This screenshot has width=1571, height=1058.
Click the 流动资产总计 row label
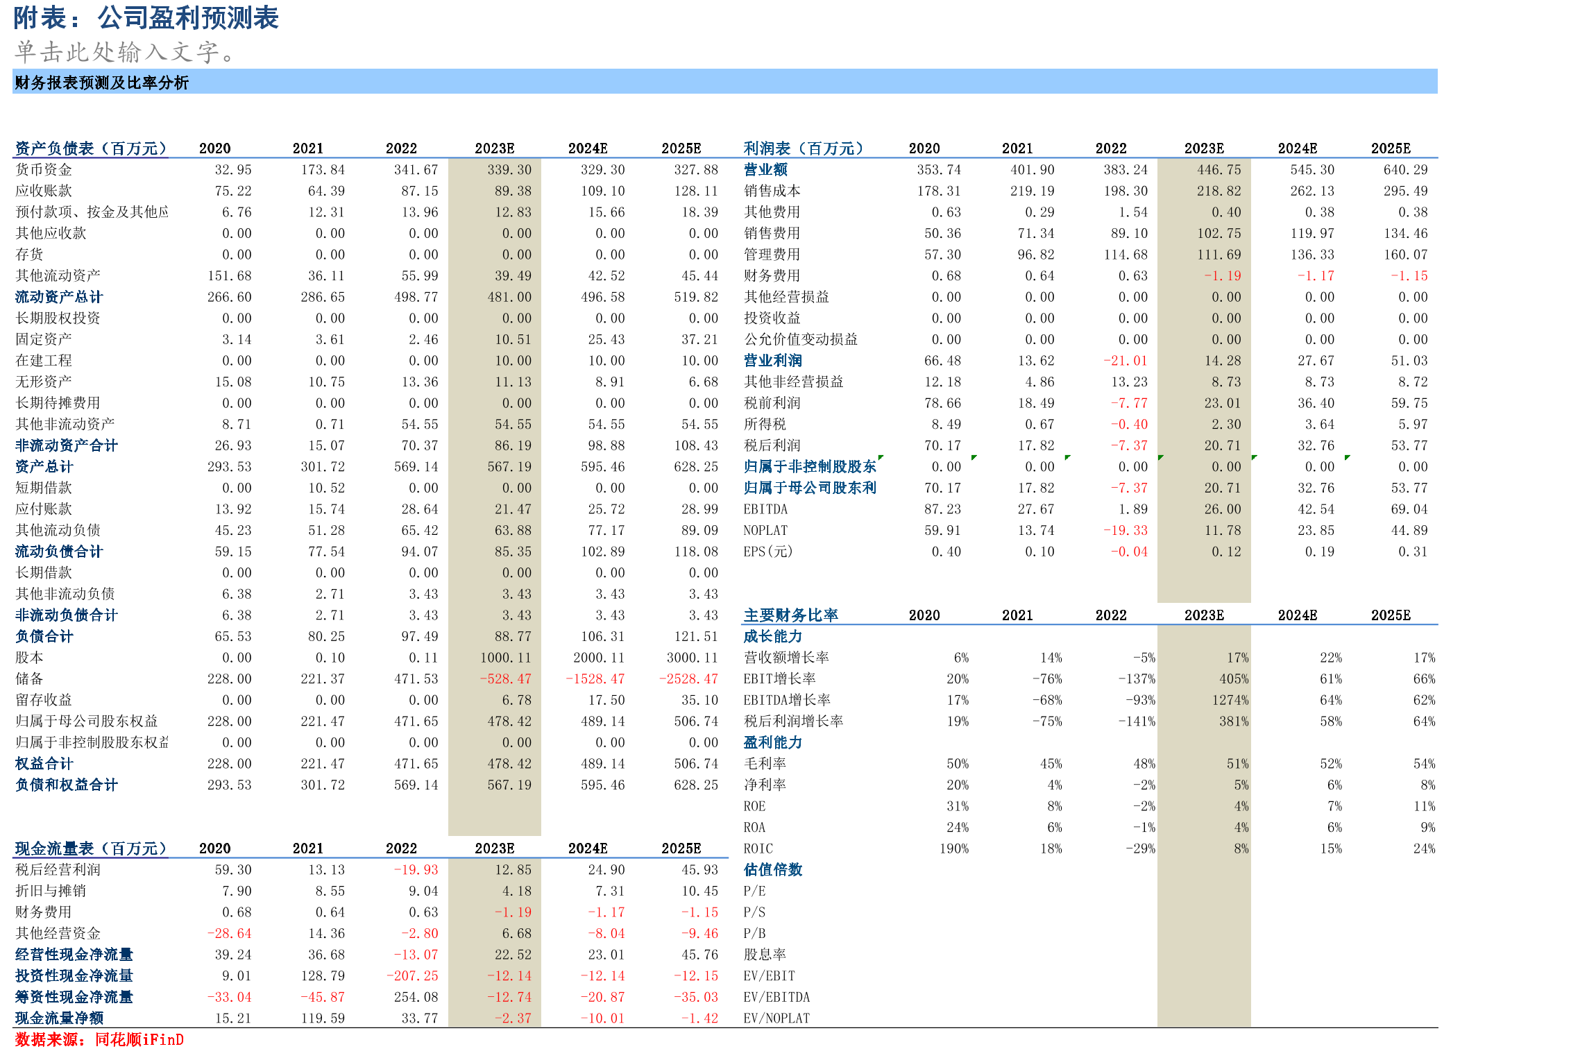59,297
